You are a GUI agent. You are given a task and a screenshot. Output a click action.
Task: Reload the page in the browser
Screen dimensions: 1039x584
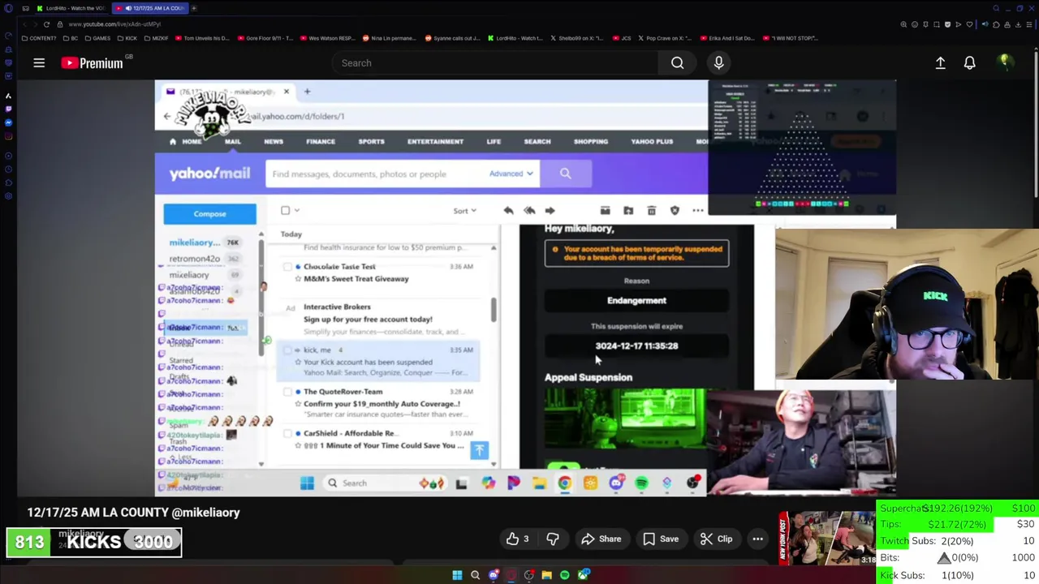[x=46, y=24]
